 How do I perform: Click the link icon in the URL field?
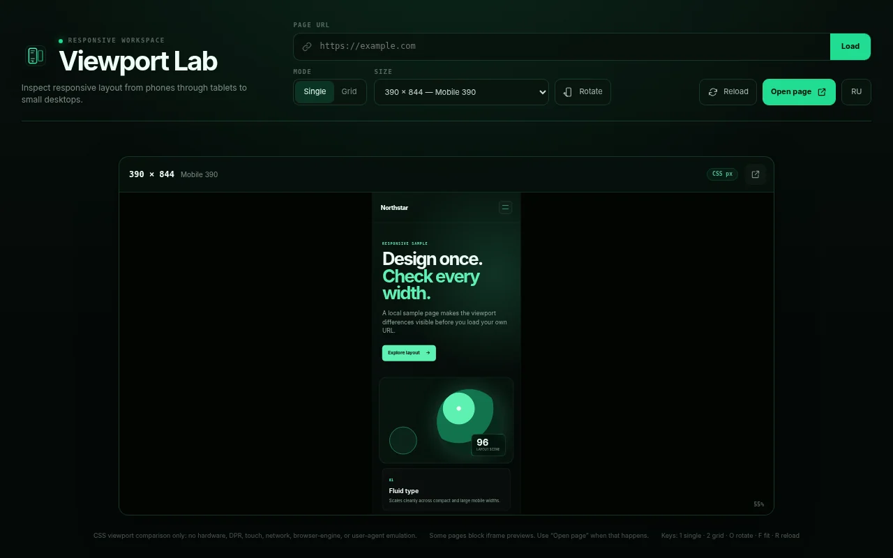tap(307, 47)
